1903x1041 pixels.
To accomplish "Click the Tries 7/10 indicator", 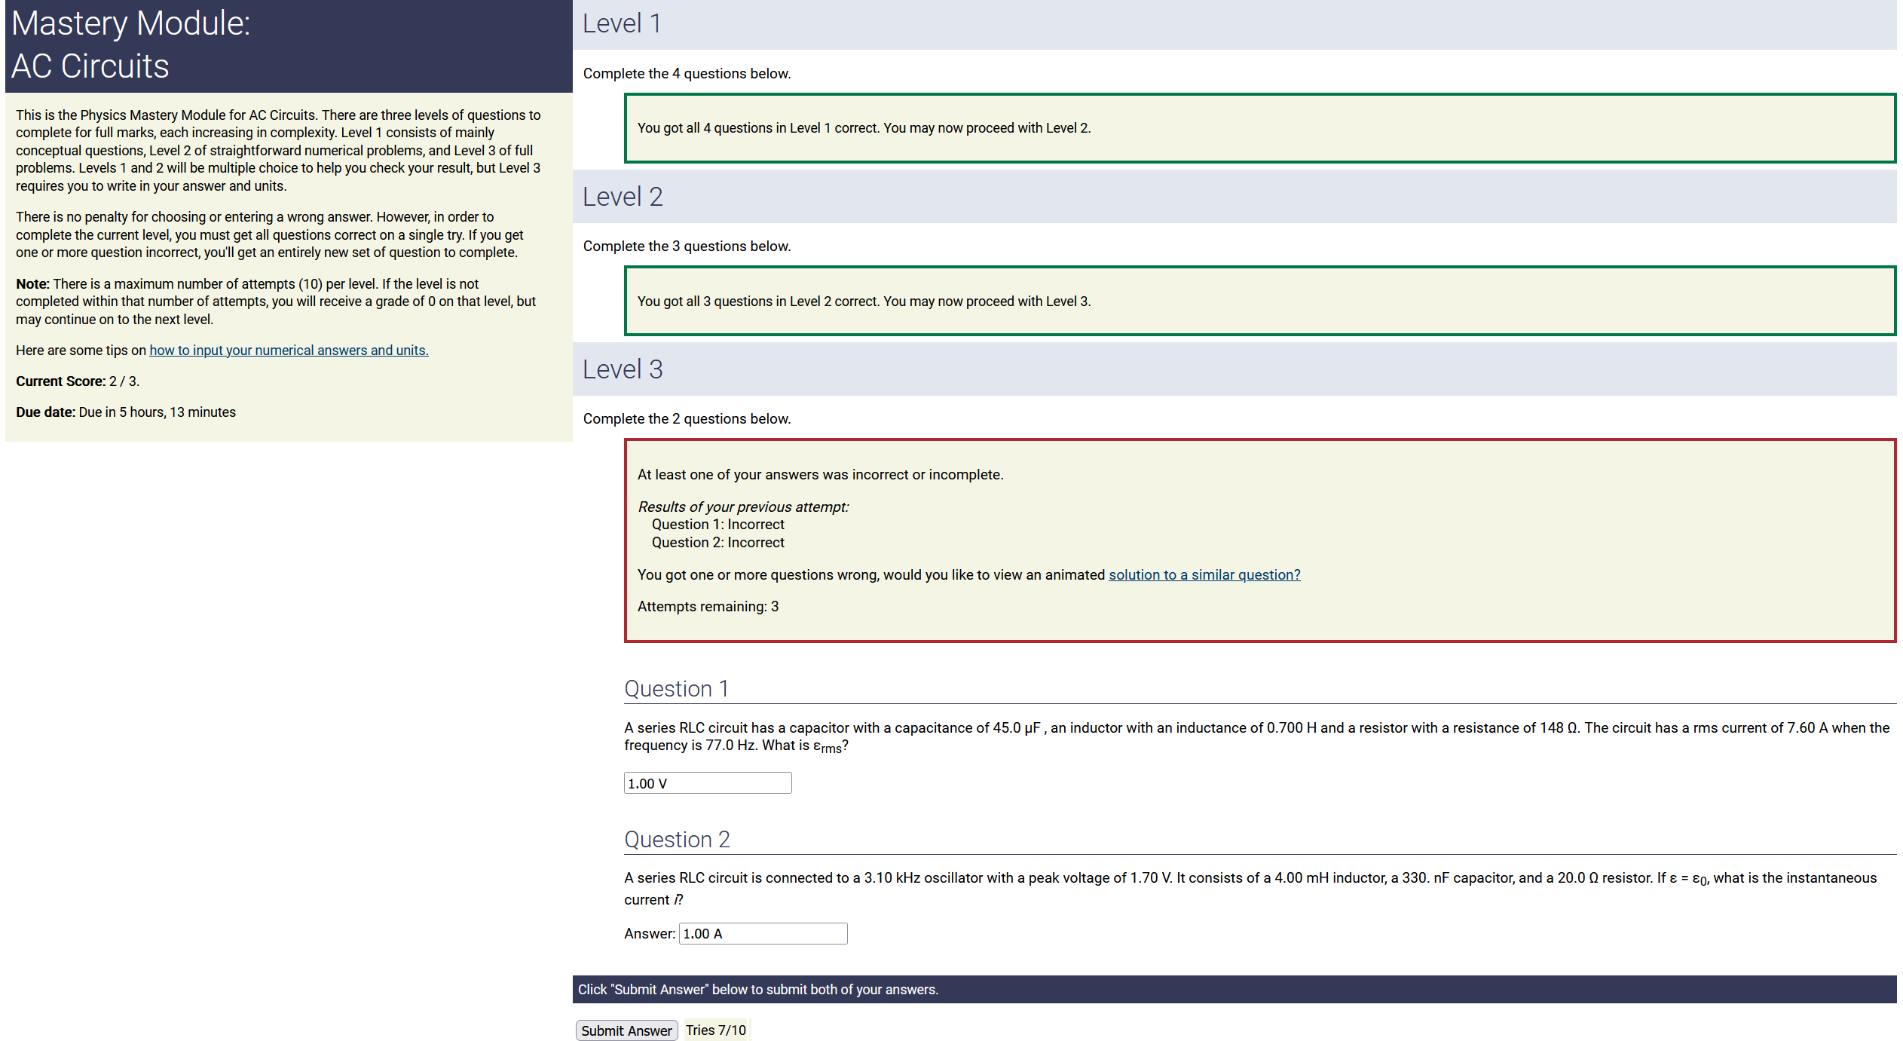I will pyautogui.click(x=715, y=1030).
